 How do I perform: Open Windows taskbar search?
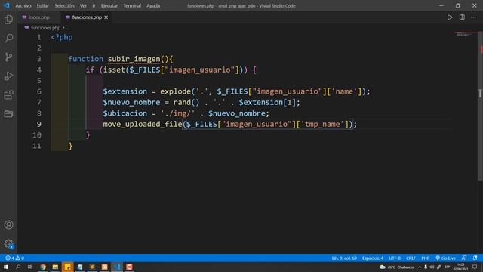point(18,267)
